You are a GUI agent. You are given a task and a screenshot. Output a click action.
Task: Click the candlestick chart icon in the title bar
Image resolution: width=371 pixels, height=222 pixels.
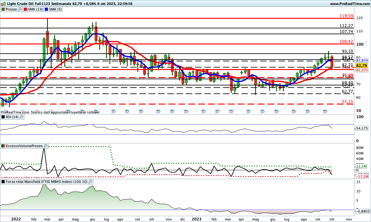(x=3, y=4)
